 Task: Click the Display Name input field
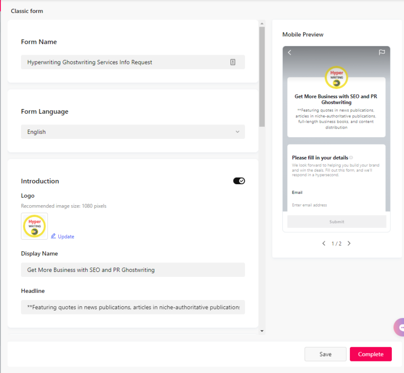(133, 270)
